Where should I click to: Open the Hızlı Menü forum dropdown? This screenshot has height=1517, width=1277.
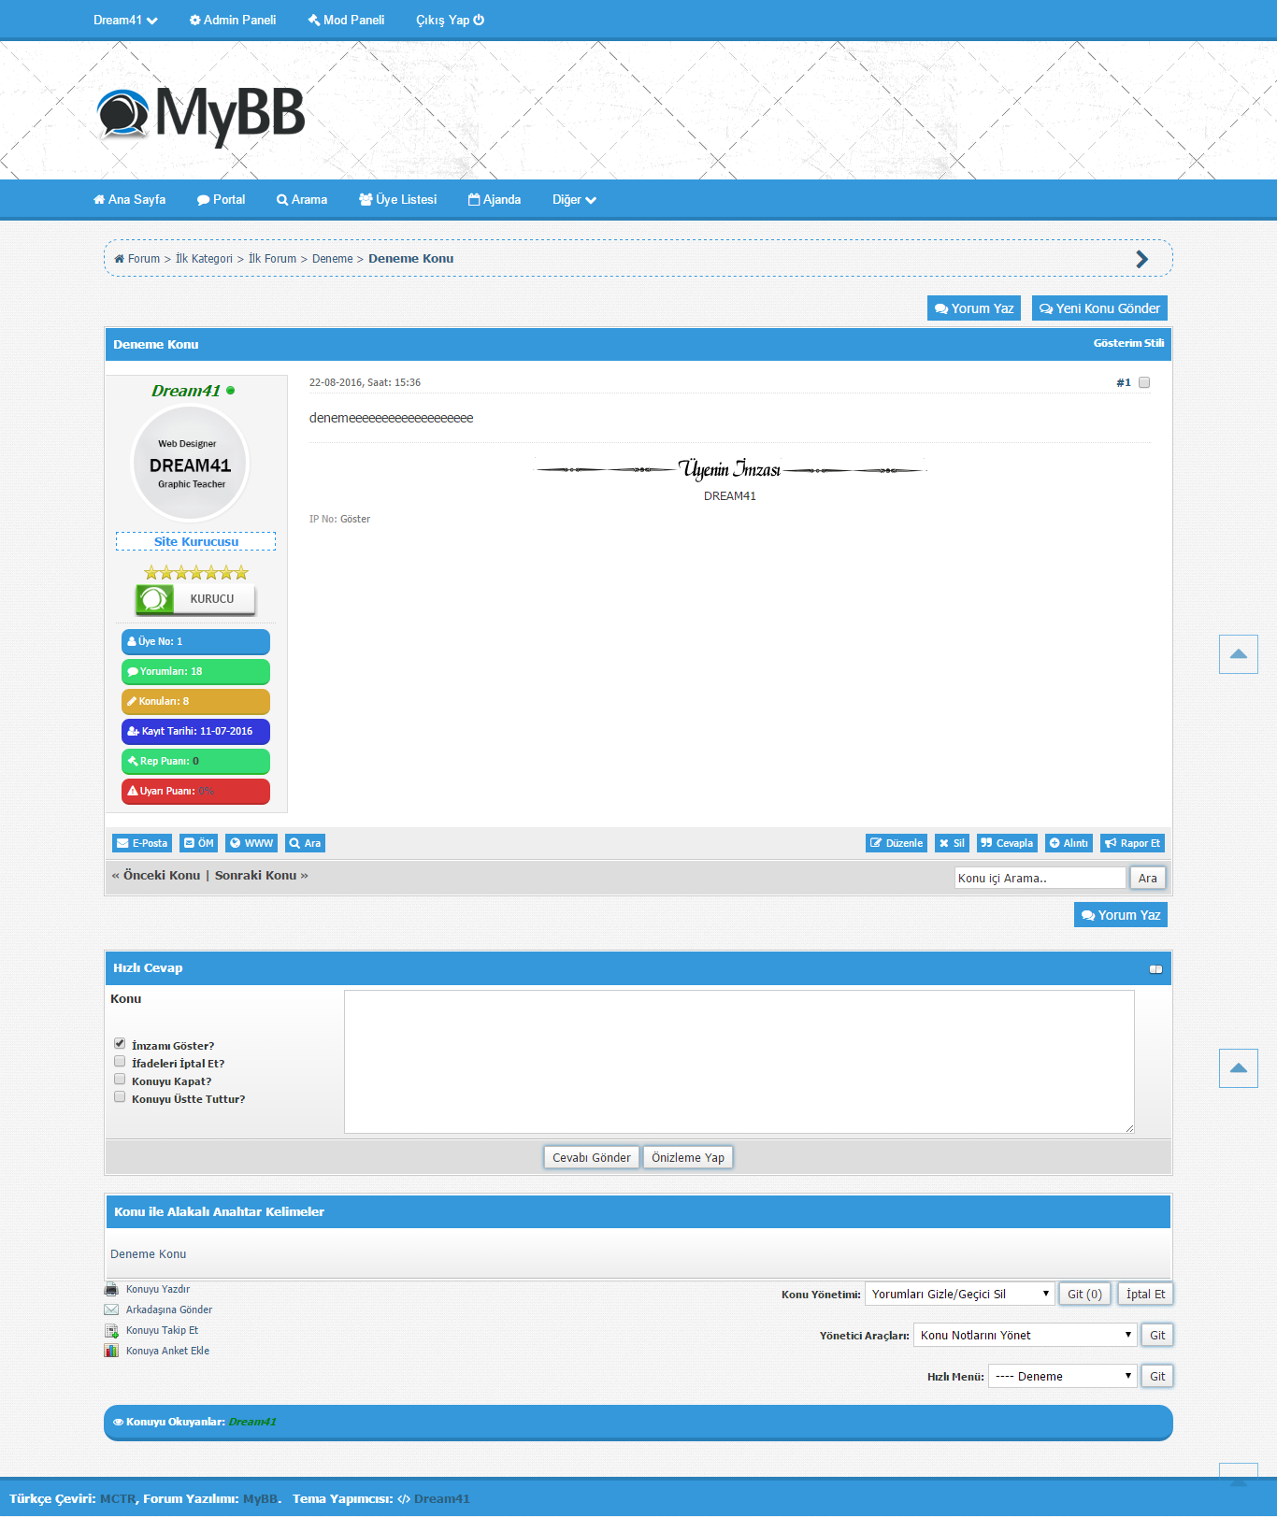1063,1376
